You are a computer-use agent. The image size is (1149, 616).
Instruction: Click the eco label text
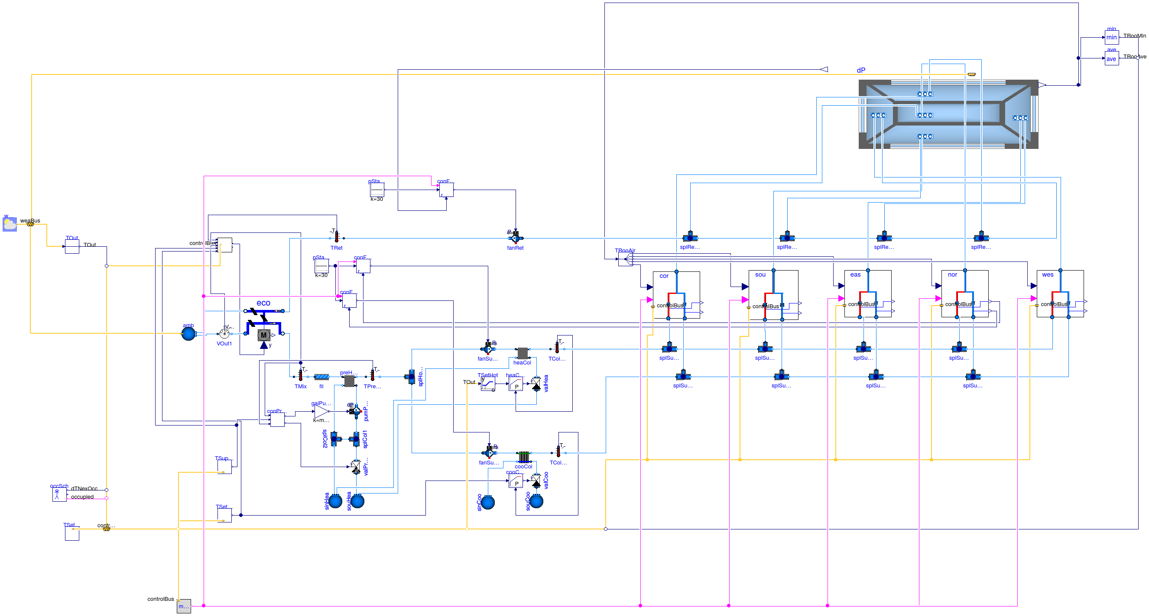pos(263,303)
